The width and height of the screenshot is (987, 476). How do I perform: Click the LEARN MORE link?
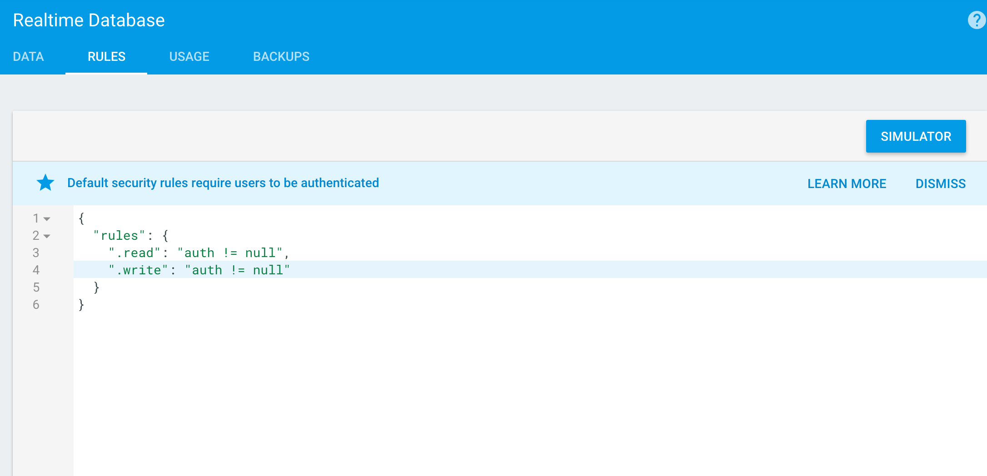pos(847,183)
